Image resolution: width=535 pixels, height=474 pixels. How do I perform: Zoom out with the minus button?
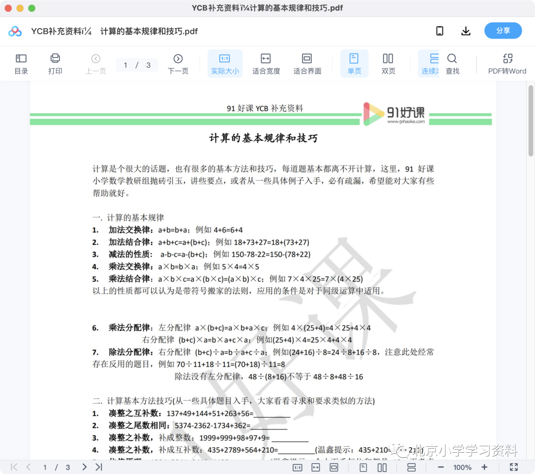pyautogui.click(x=441, y=467)
